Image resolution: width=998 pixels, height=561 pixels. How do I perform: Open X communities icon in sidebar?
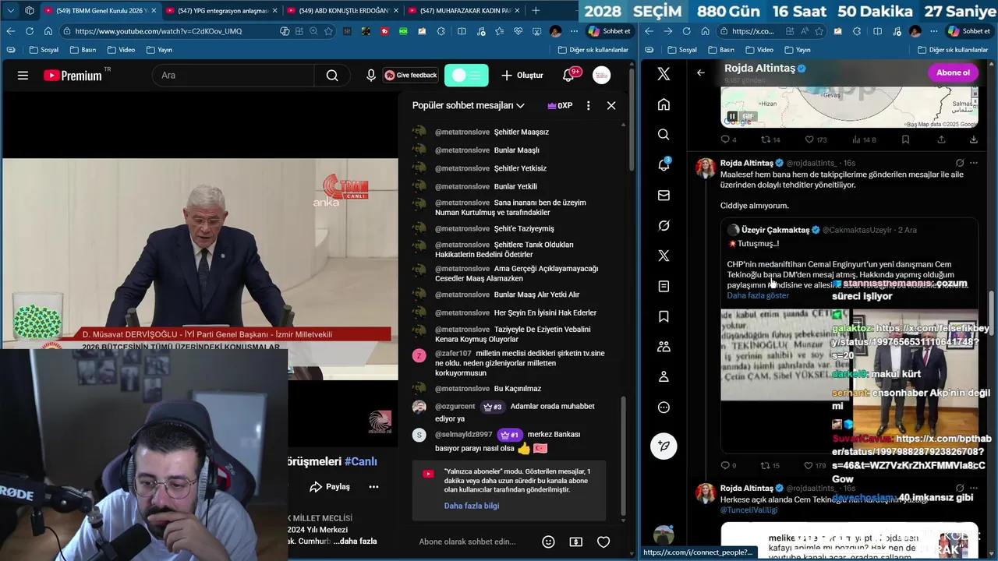coord(664,347)
